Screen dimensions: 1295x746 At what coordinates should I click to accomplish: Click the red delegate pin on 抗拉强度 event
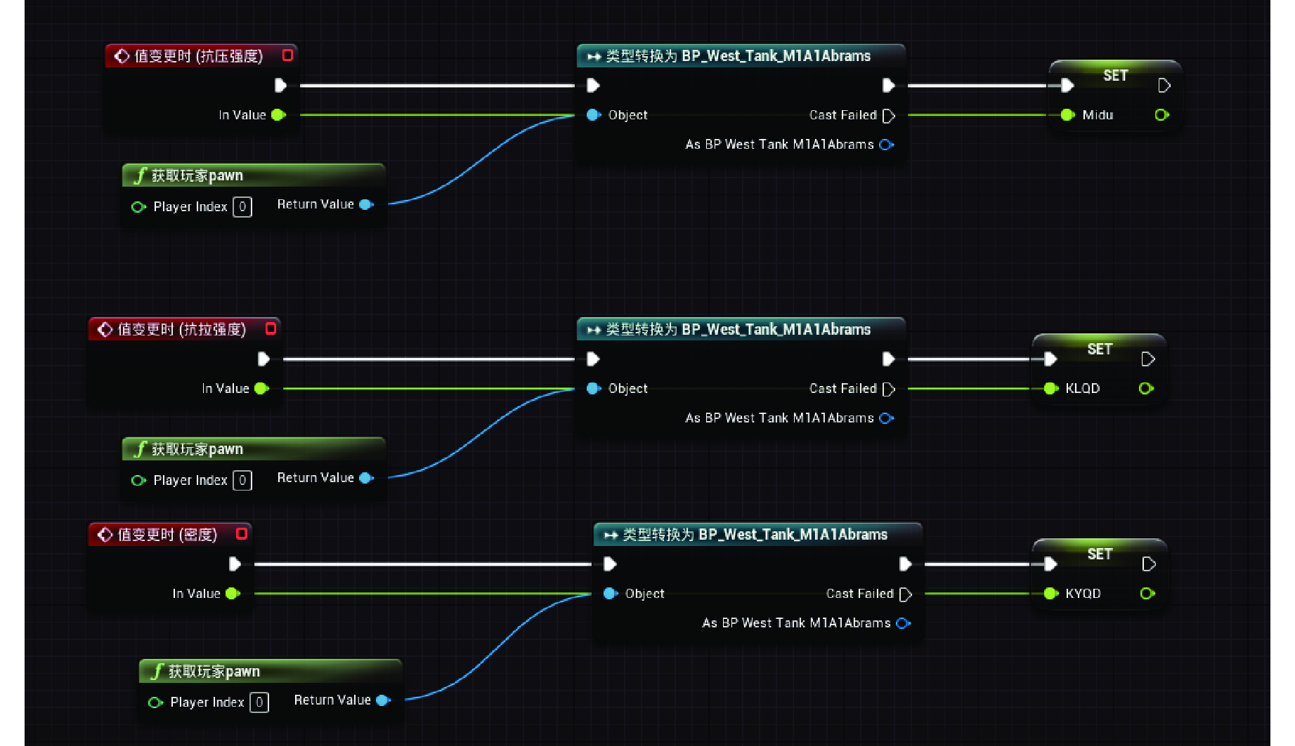(x=271, y=328)
